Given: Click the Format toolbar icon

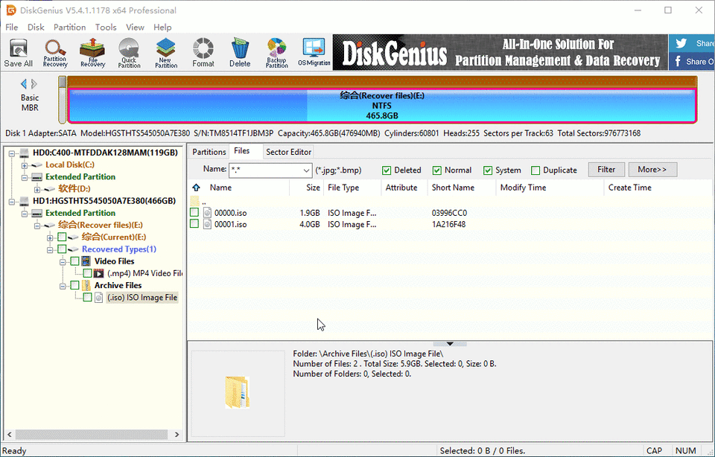Looking at the screenshot, I should (203, 52).
